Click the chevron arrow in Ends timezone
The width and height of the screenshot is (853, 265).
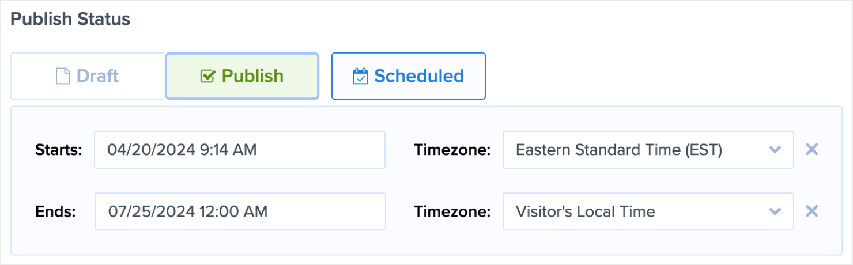point(775,211)
